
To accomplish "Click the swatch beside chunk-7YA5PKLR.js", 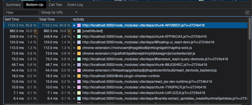I will (x=79, y=87).
